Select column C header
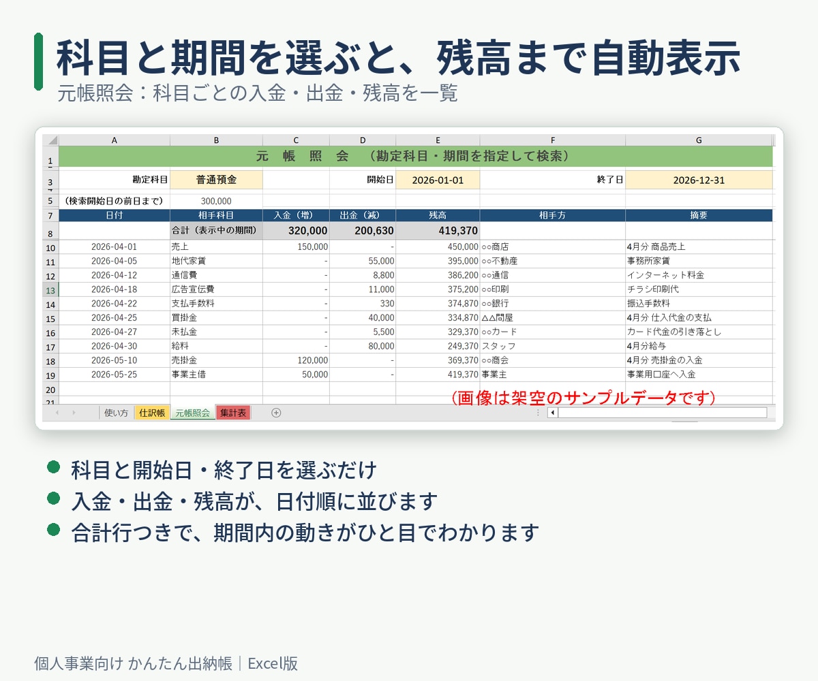 click(x=296, y=140)
